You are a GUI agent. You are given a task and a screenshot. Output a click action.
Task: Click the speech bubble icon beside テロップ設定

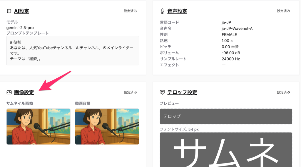click(x=162, y=92)
